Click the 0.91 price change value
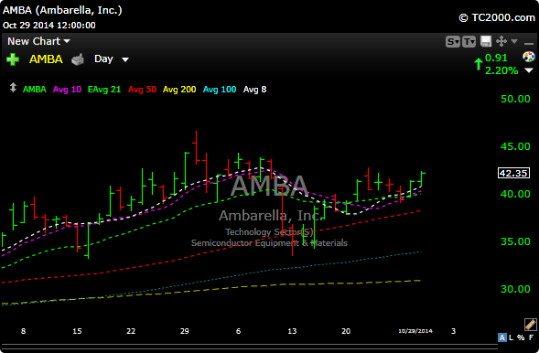The image size is (539, 353). coord(496,58)
